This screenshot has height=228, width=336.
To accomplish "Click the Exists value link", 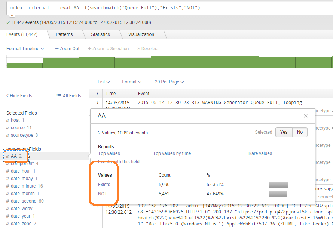I will [x=104, y=184].
